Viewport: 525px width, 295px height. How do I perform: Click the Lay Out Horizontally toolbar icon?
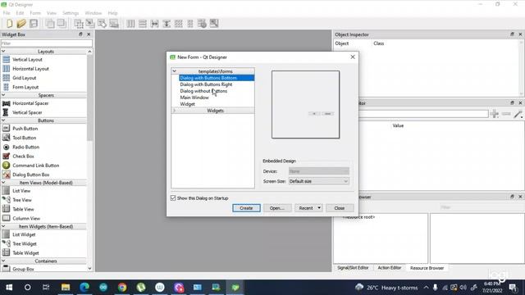[130, 24]
